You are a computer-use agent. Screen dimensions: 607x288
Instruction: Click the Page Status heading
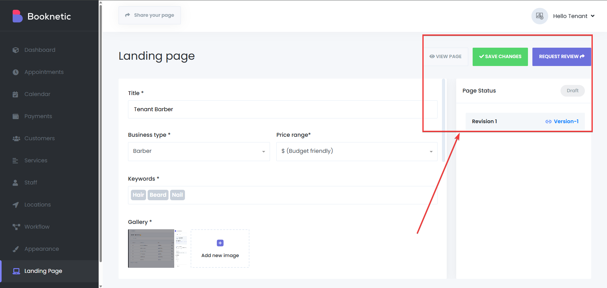pyautogui.click(x=479, y=91)
